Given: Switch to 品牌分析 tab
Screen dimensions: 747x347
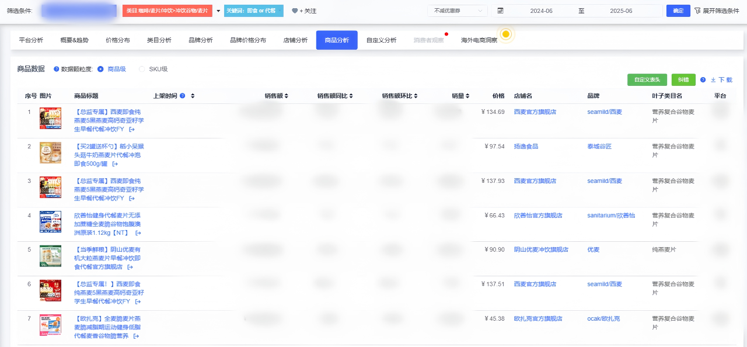Looking at the screenshot, I should click(x=201, y=40).
